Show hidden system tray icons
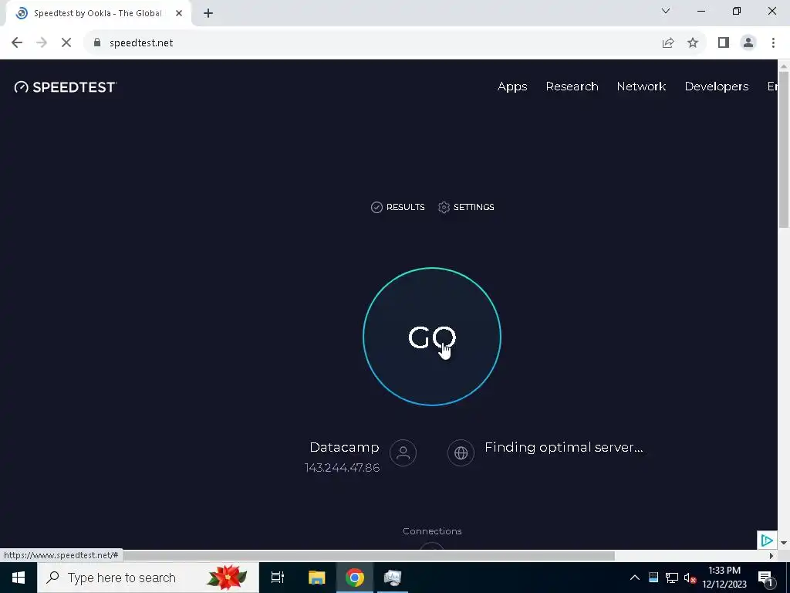The height and width of the screenshot is (593, 790). (635, 578)
